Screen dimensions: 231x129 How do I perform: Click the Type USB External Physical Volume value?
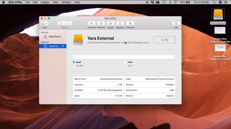click(160, 79)
